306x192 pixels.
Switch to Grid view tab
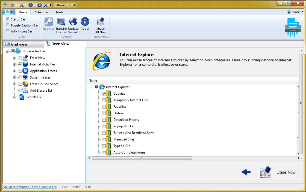[24, 44]
